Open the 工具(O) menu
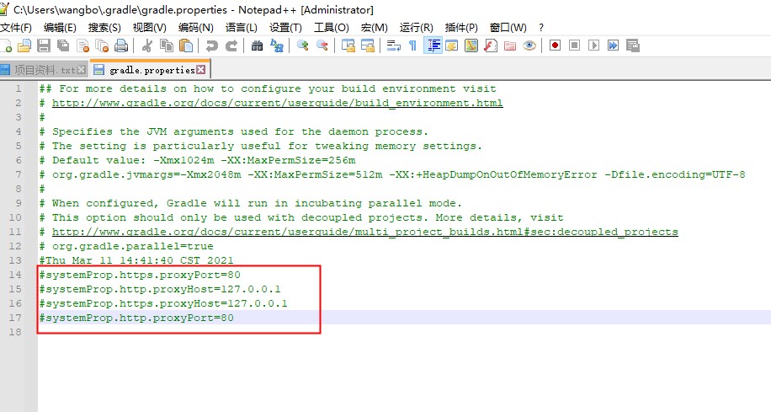The height and width of the screenshot is (412, 771). pyautogui.click(x=332, y=28)
